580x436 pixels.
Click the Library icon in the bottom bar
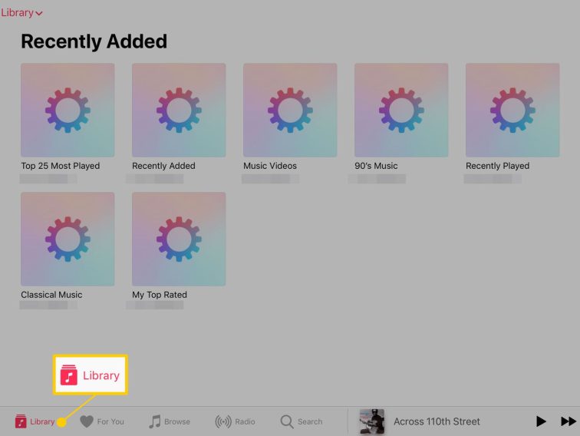click(x=21, y=421)
